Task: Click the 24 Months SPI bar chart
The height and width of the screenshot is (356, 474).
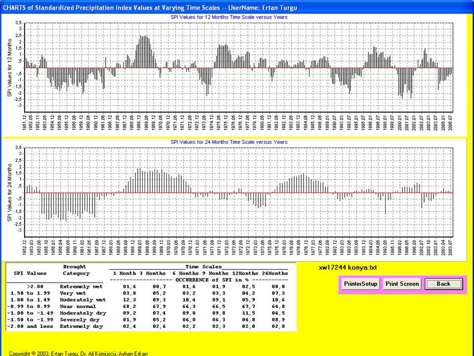Action: pos(238,192)
